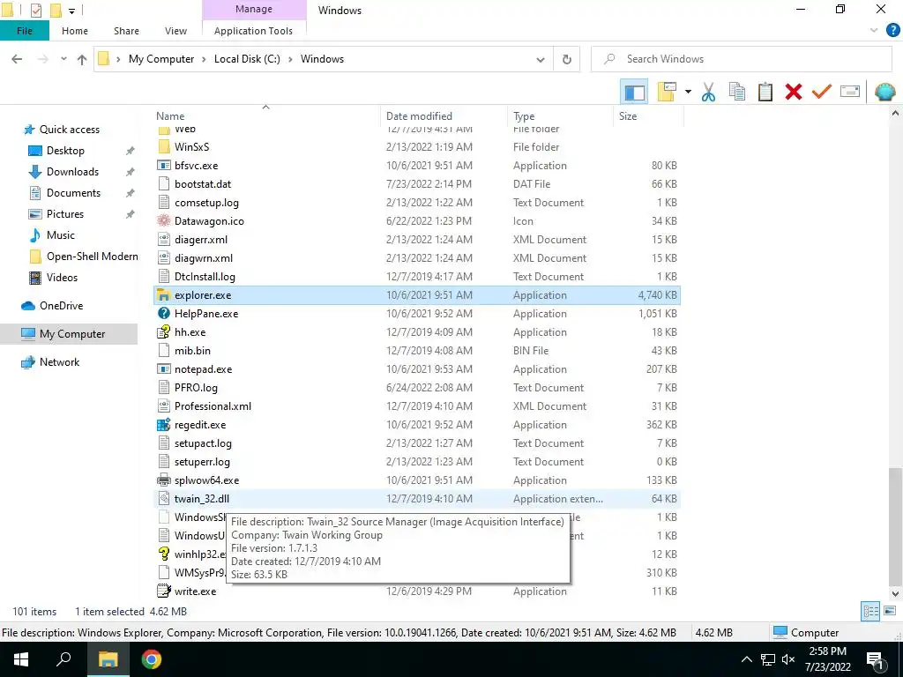The width and height of the screenshot is (903, 677).
Task: Switch to the Home ribbon tab
Action: [75, 31]
